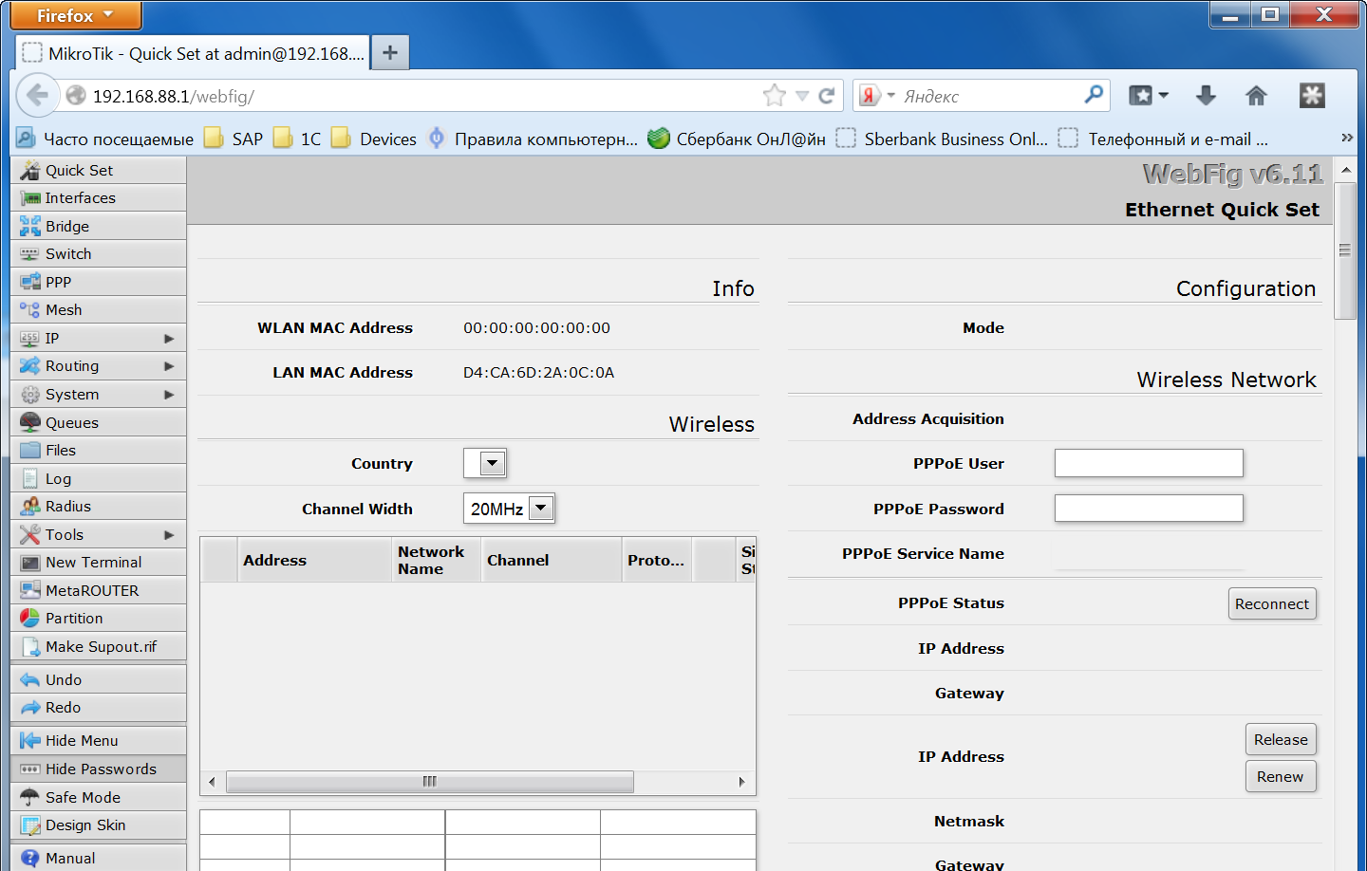The height and width of the screenshot is (871, 1367).
Task: Click the downloads arrow icon
Action: point(1206,96)
